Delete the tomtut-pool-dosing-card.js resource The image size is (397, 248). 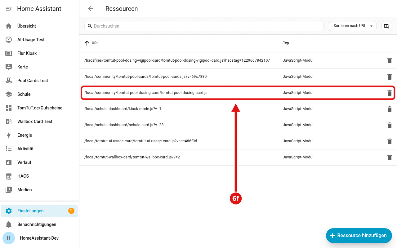tap(390, 93)
